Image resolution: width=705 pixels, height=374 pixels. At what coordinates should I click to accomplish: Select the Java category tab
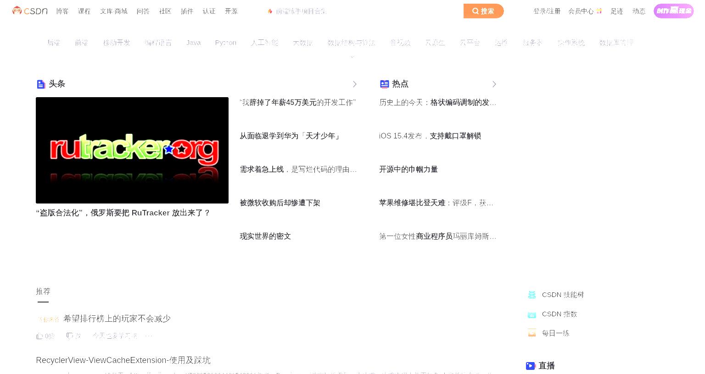tap(194, 43)
